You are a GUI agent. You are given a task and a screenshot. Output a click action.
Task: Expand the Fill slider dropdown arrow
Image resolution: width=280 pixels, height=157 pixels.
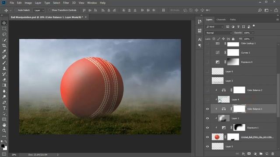click(x=253, y=39)
